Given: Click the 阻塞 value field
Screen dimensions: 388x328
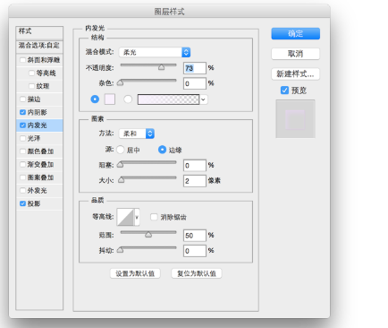Looking at the screenshot, I should coord(195,166).
